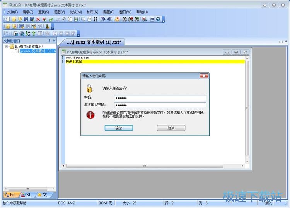Click the new file icon in toolbar
This screenshot has width=290, height=208.
point(8,19)
